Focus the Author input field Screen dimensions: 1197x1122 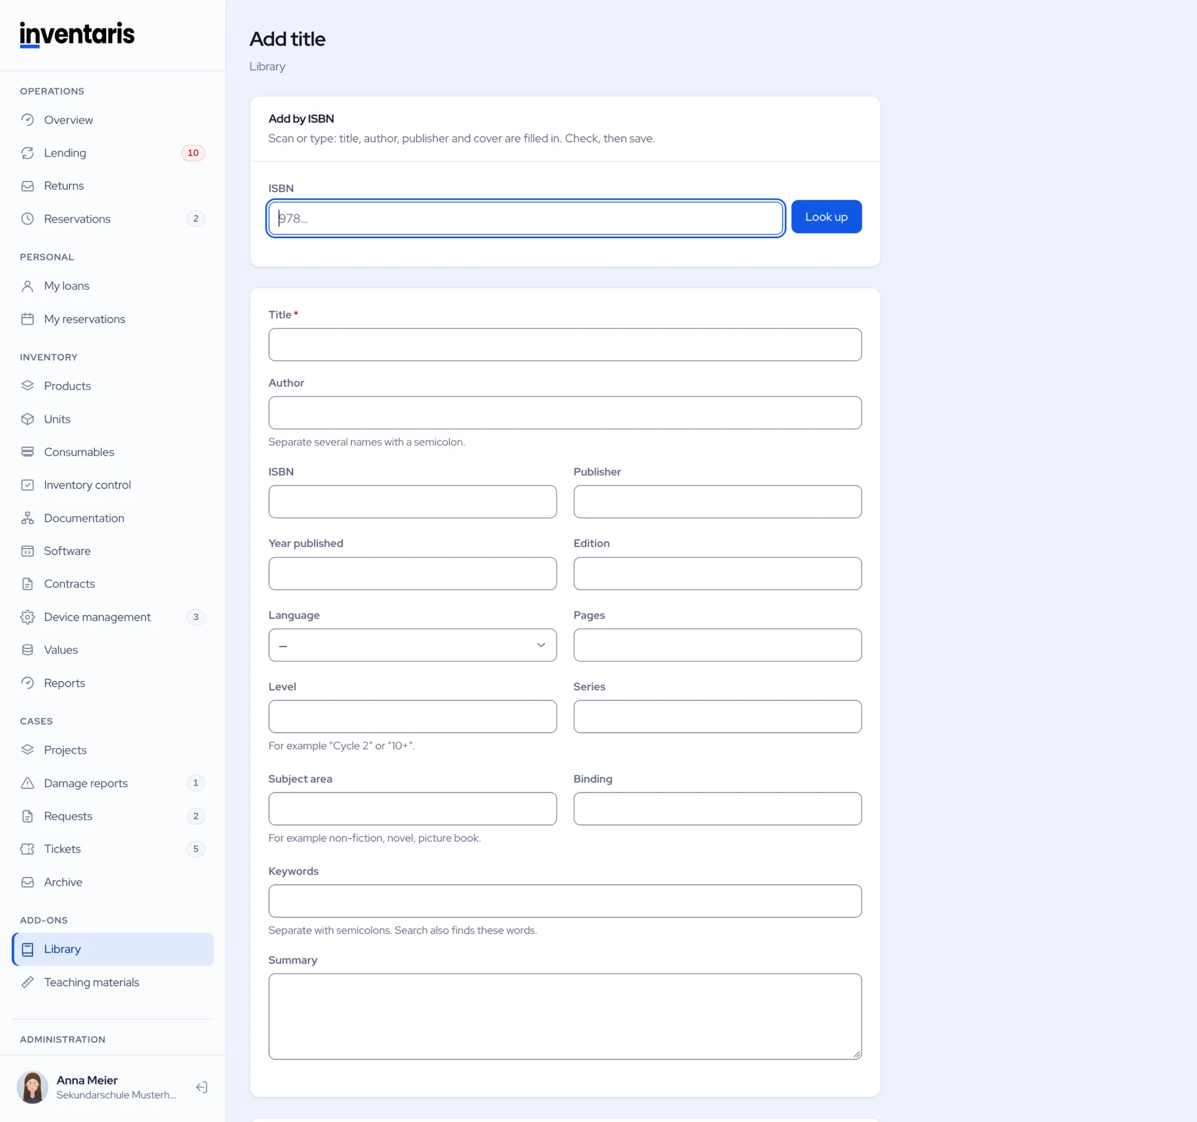click(x=565, y=413)
